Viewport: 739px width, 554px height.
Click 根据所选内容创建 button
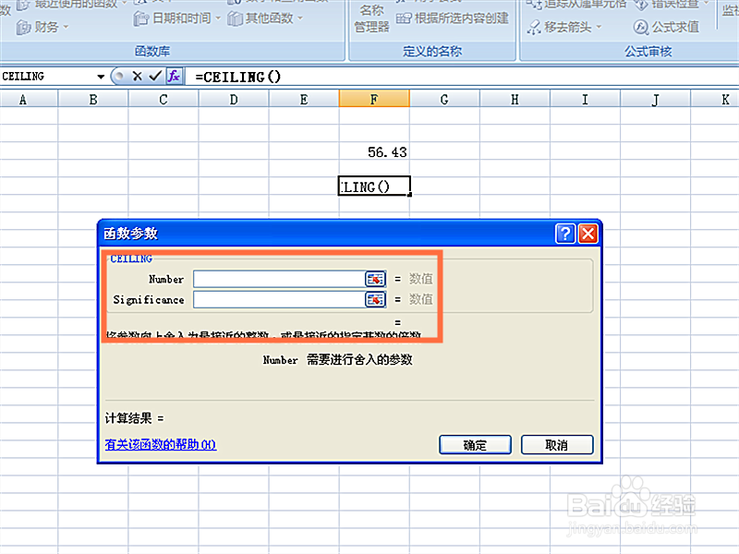coord(453,18)
